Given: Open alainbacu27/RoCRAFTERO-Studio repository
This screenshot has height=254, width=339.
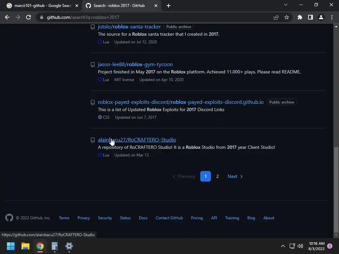Looking at the screenshot, I should tap(137, 140).
